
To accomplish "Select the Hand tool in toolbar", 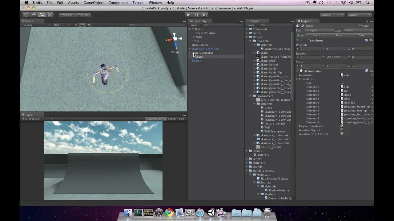I will [x=26, y=15].
